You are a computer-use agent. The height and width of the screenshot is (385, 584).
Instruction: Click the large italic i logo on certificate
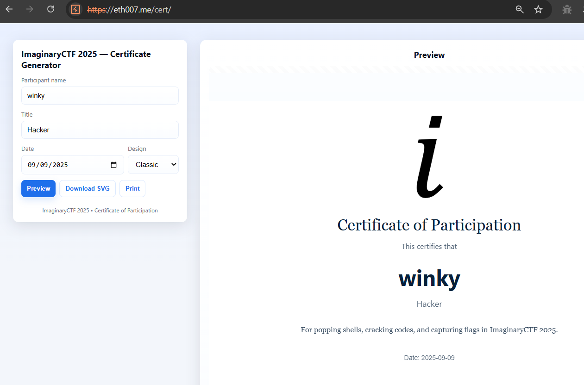pyautogui.click(x=429, y=156)
